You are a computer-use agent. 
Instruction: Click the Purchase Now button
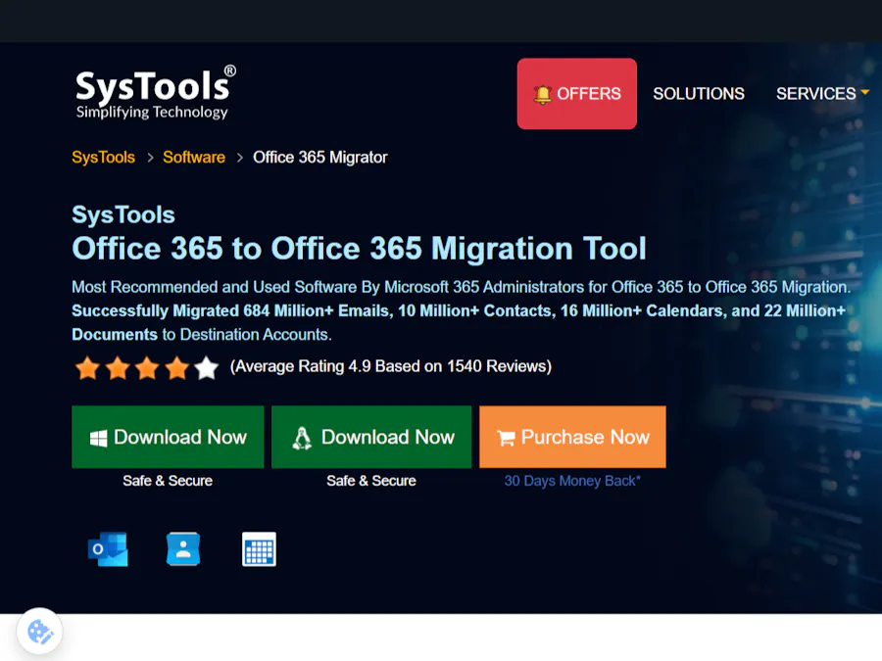[572, 437]
